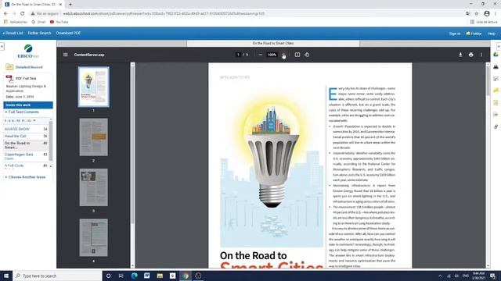Click the contents list scrollbar down arrow
Screen dimensions: 501x281
click(x=51, y=166)
